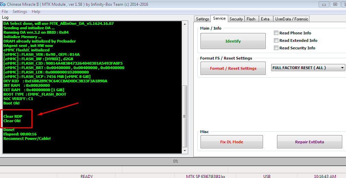Click the FLASH_INF [HYNIX] log line

pos(38,59)
